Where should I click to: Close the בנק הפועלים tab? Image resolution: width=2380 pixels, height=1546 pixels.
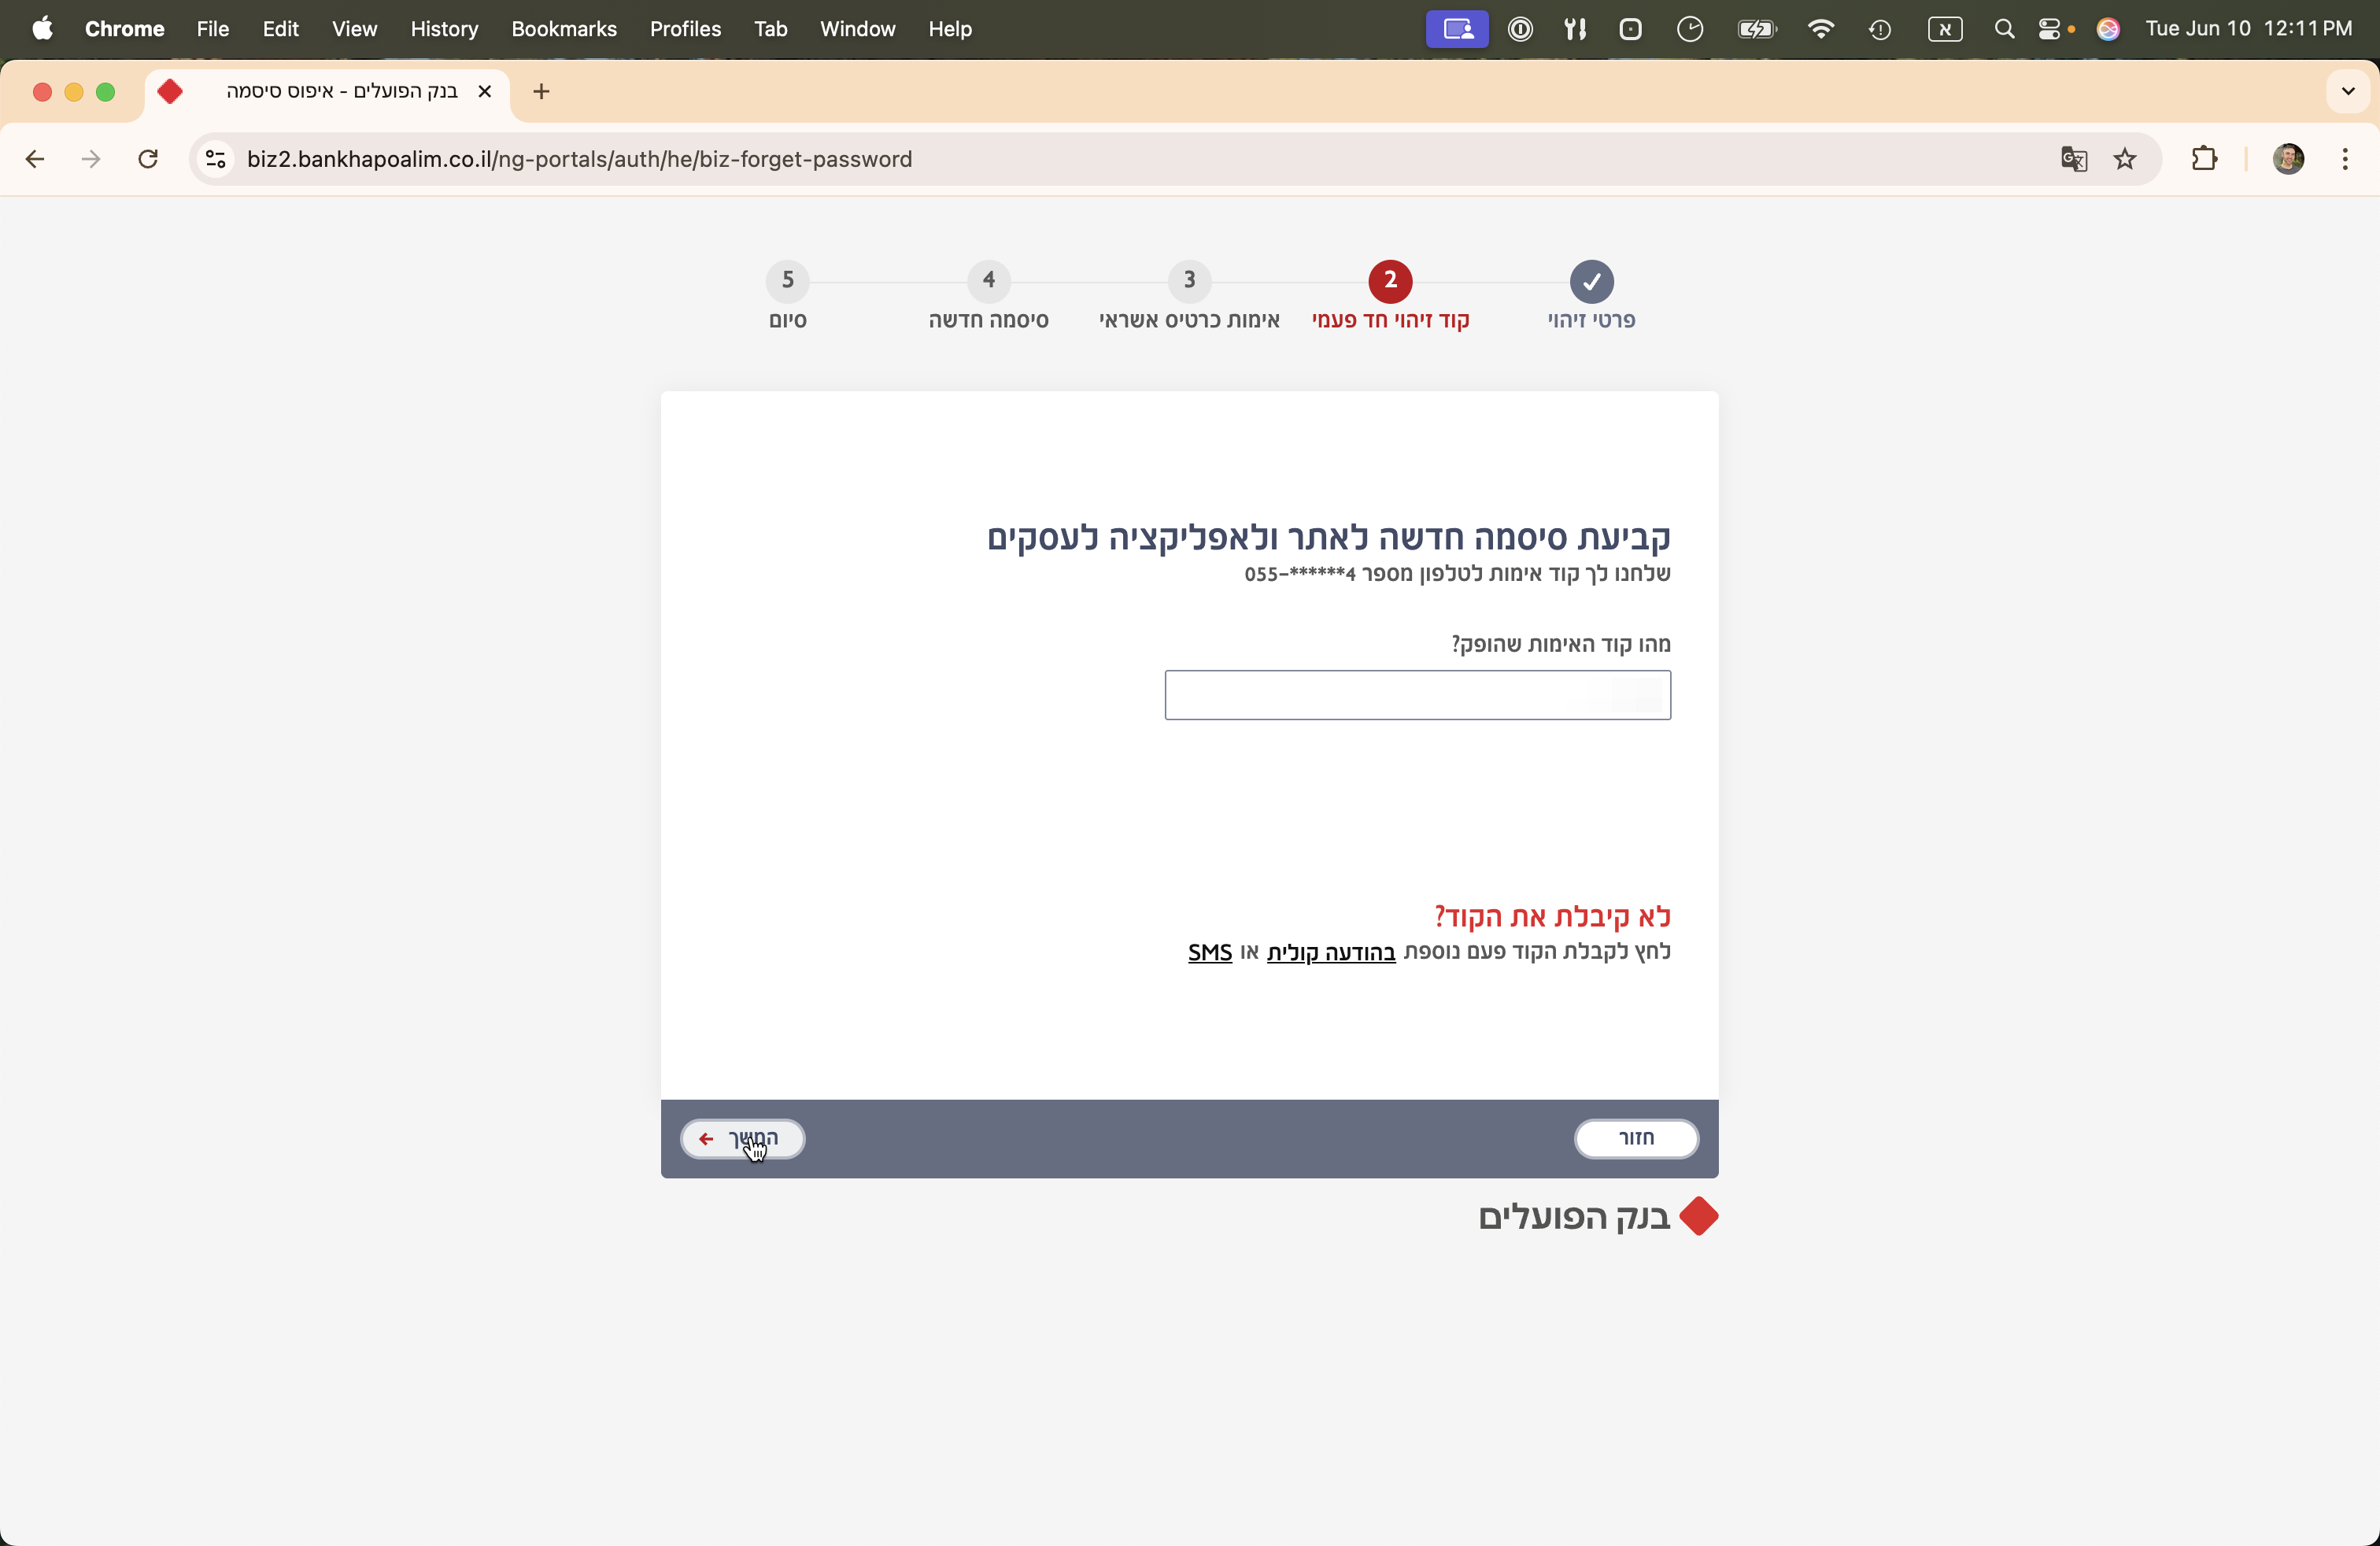coord(485,92)
